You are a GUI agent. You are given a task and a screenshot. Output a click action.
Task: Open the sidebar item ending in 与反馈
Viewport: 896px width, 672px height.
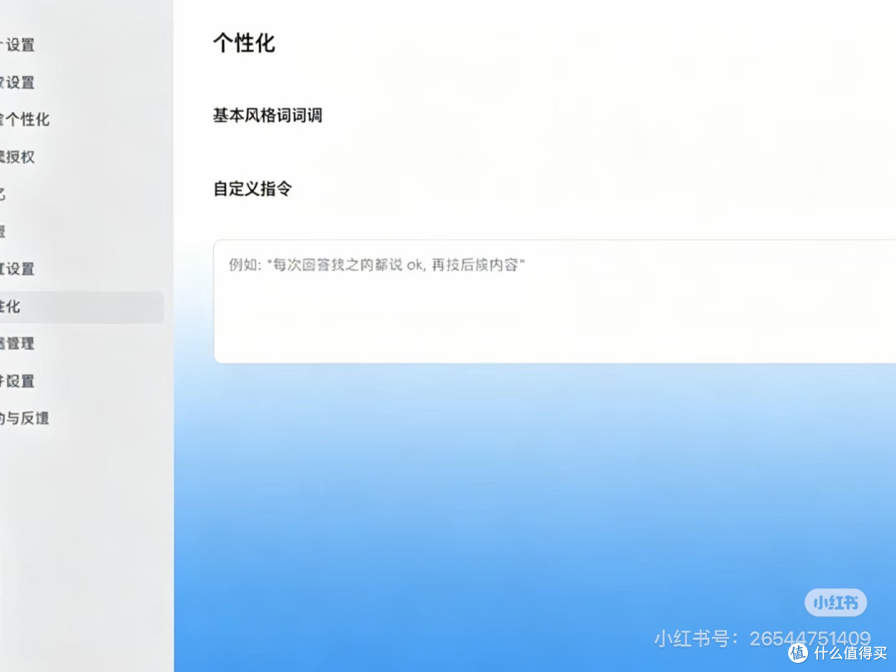click(x=25, y=418)
